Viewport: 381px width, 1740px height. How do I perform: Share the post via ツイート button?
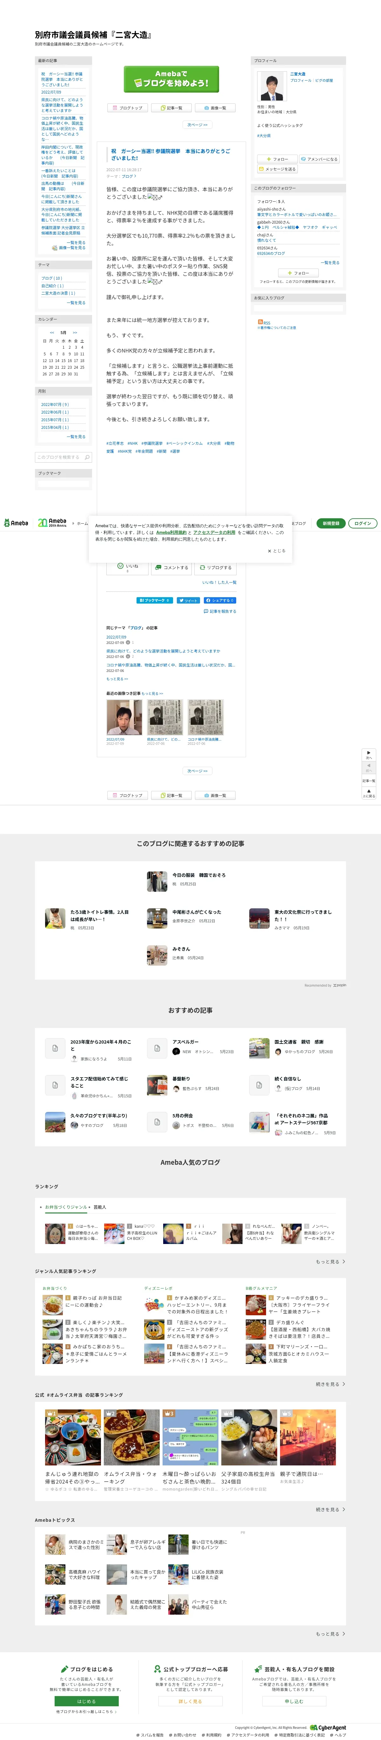click(188, 600)
